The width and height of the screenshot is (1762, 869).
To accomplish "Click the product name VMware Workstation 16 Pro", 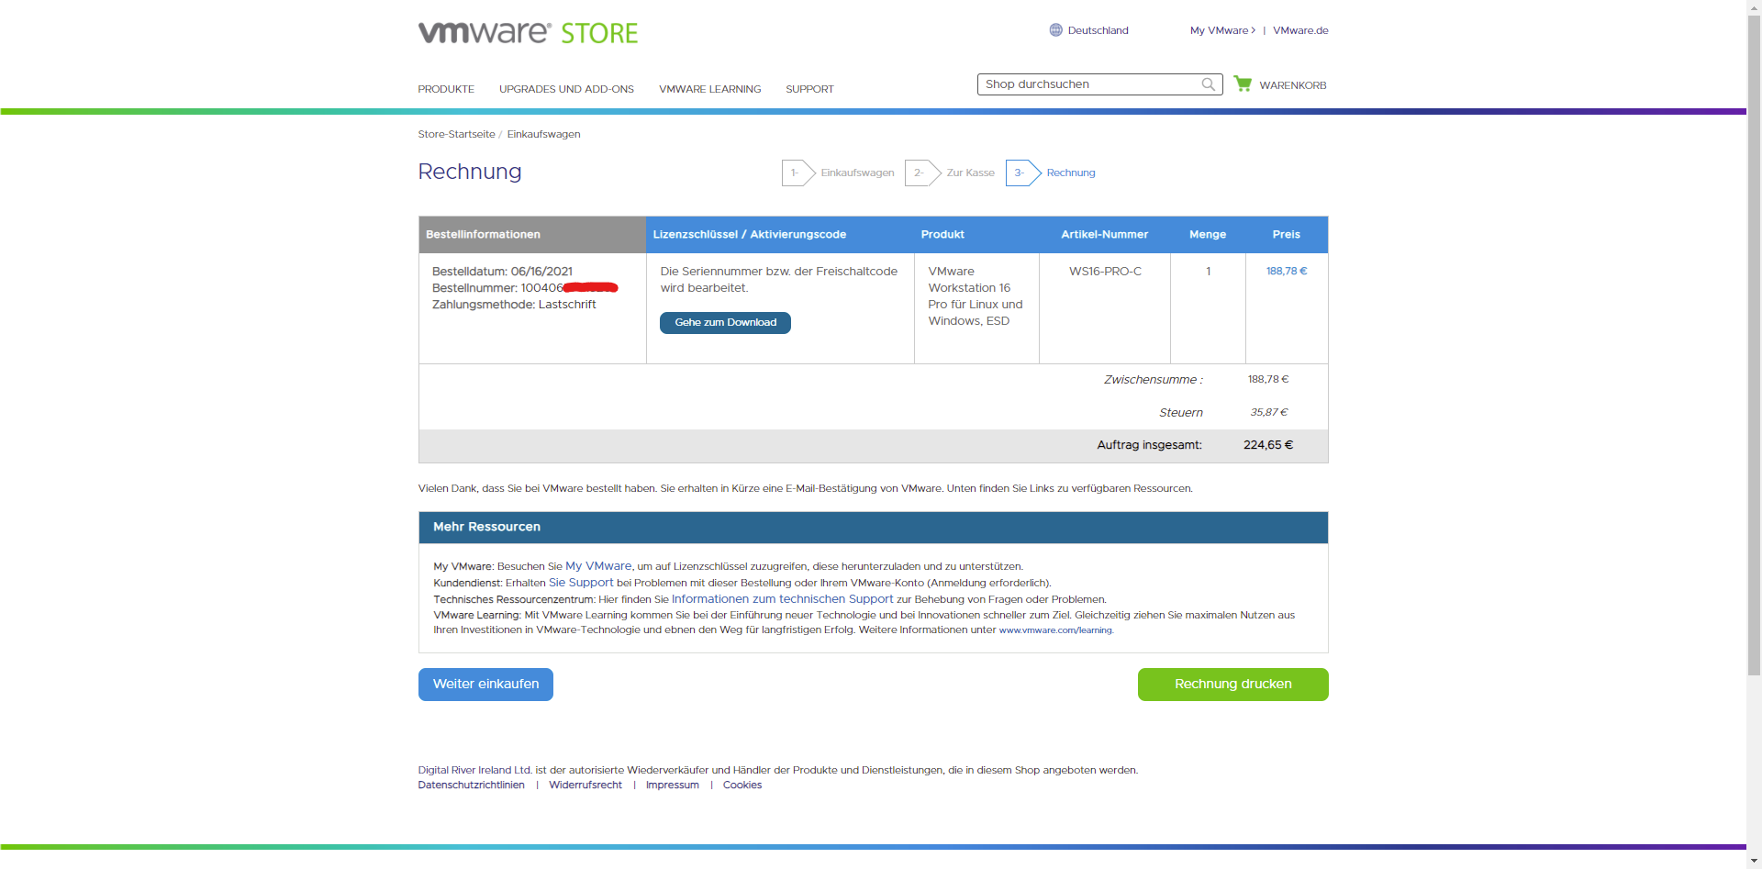I will point(976,295).
